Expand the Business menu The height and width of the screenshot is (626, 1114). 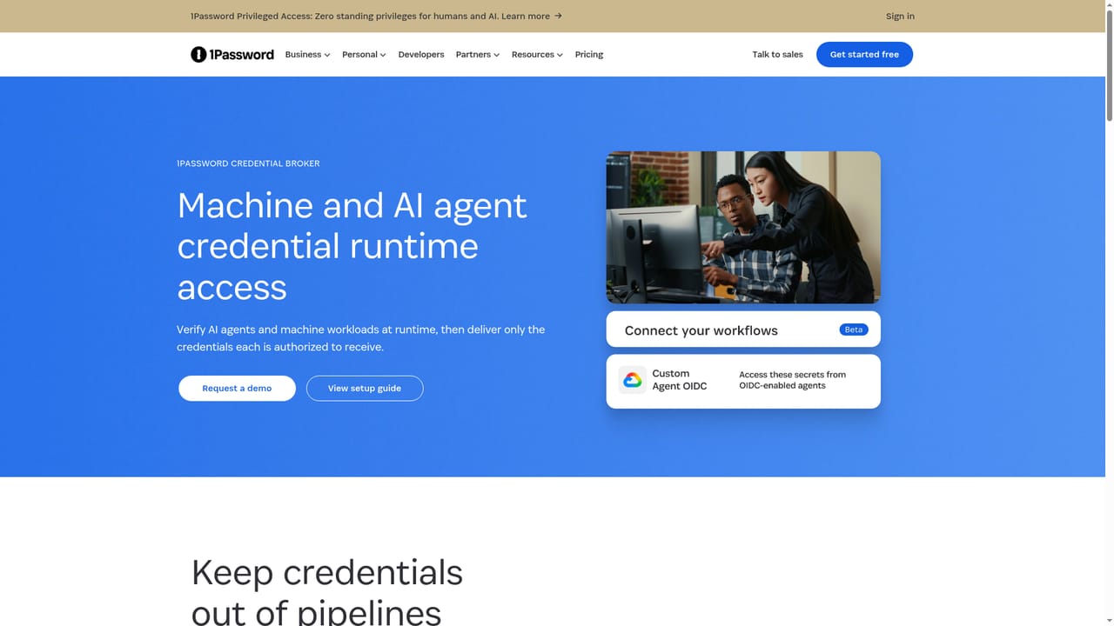tap(307, 55)
